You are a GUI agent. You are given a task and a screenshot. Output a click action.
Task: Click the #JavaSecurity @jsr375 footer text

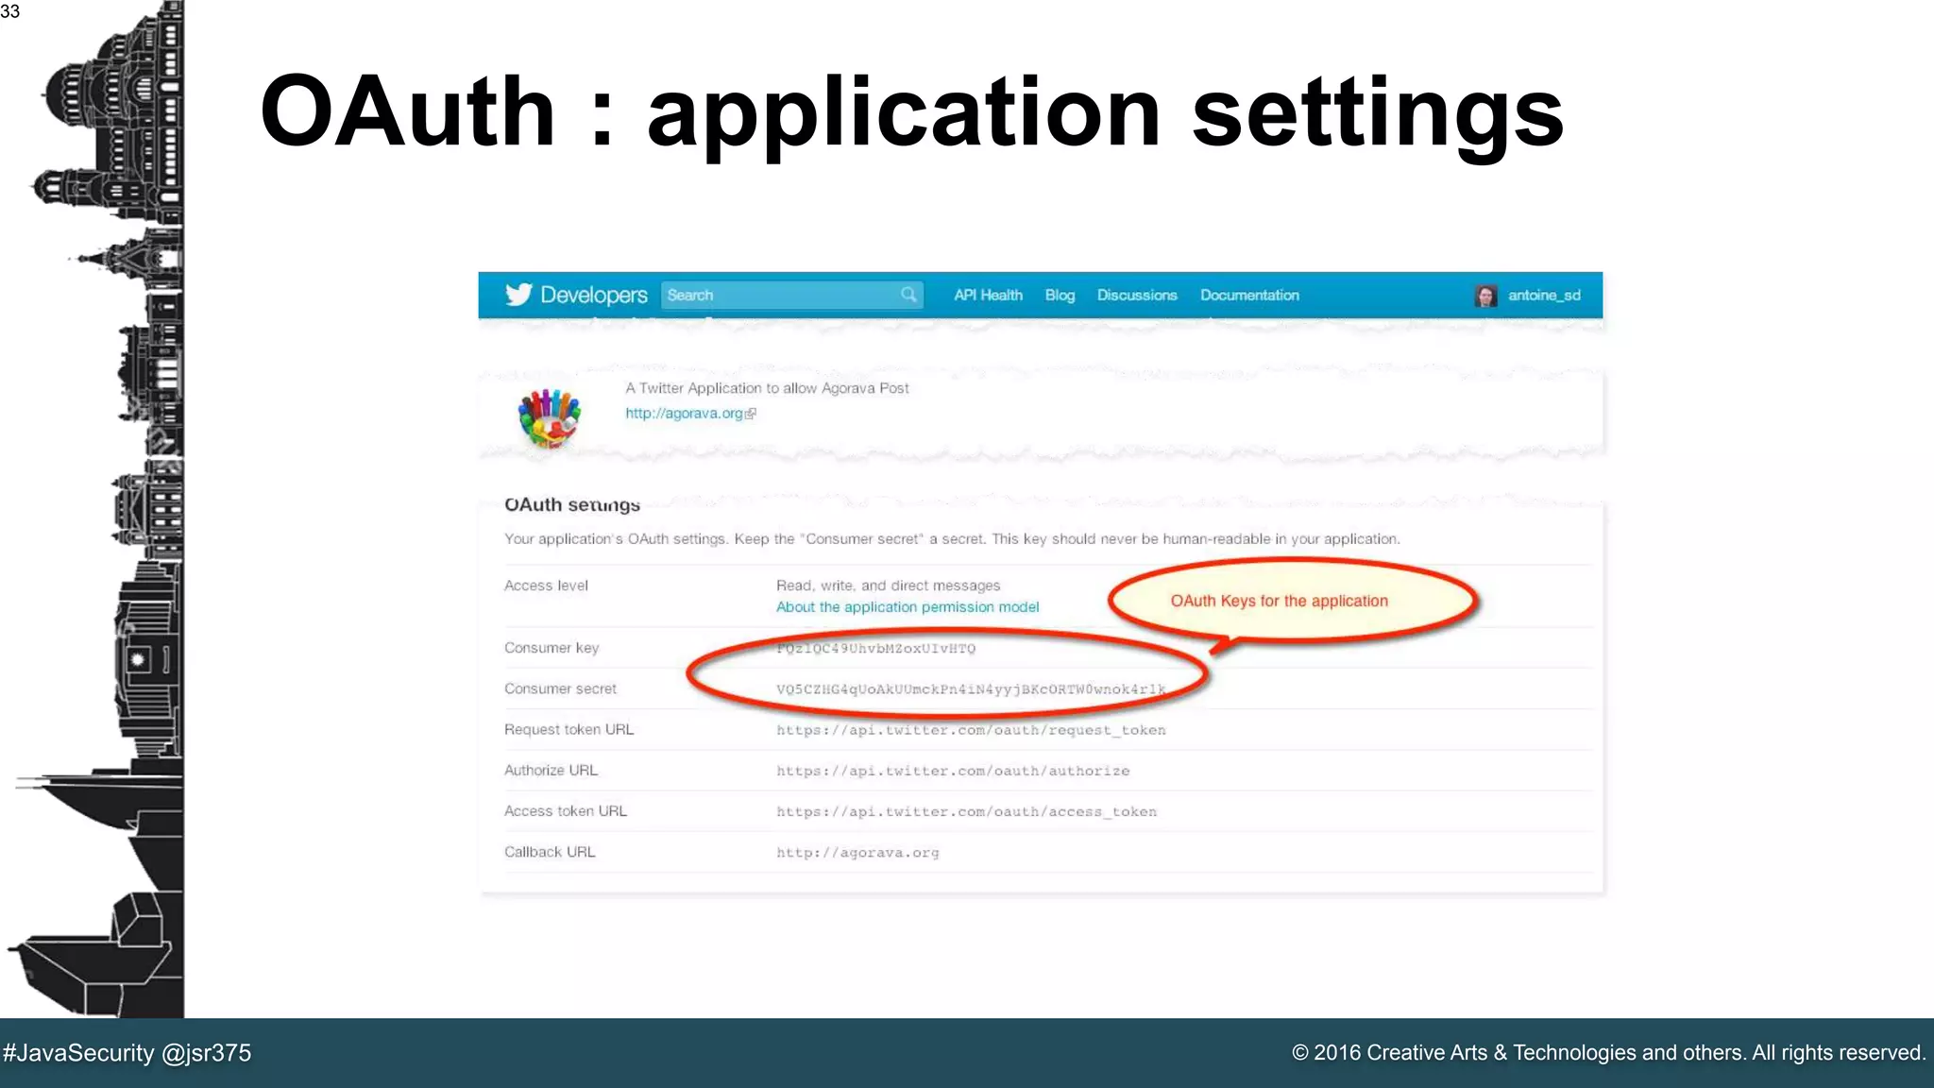pos(127,1052)
